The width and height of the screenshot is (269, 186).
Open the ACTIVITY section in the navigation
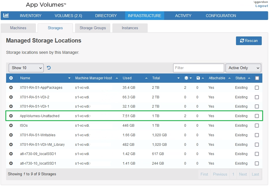[x=183, y=16]
